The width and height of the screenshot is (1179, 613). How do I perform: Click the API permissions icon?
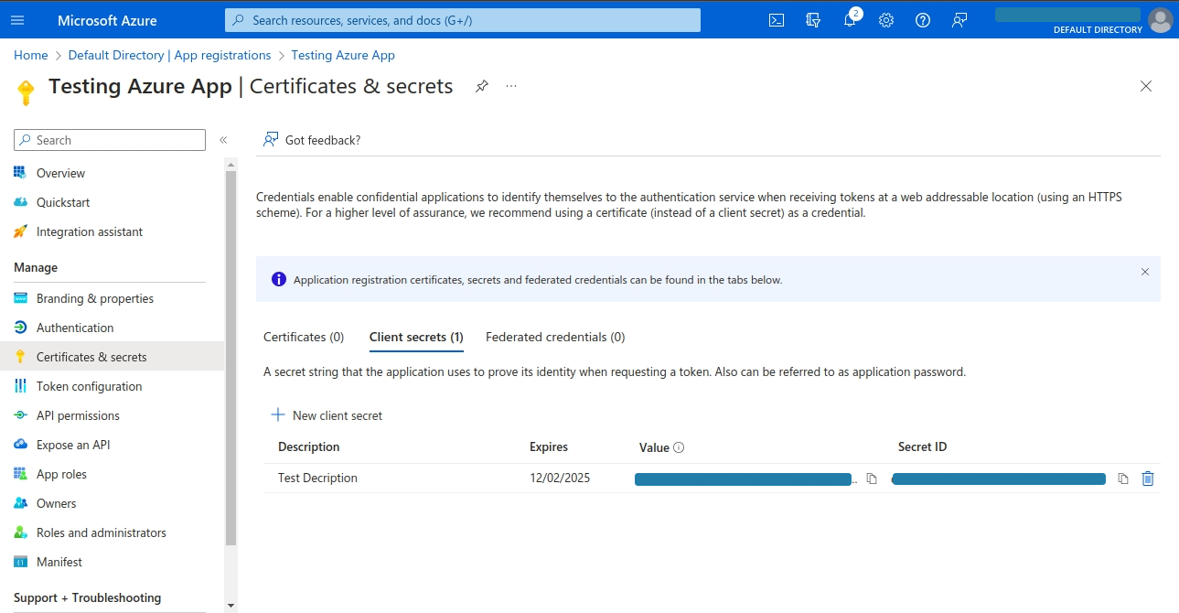(x=20, y=415)
